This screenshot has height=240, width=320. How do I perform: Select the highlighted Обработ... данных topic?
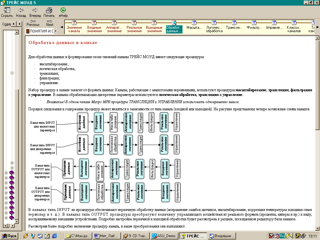(174, 27)
